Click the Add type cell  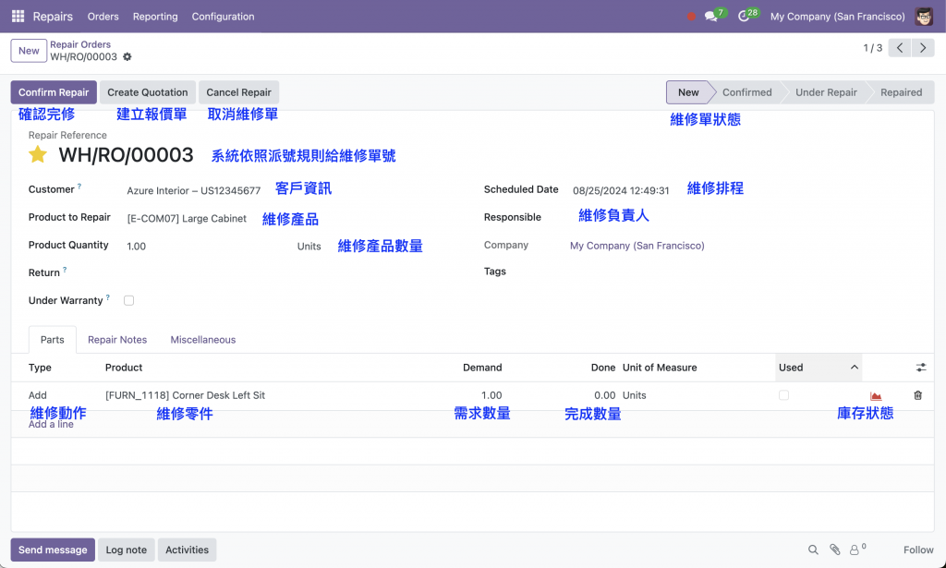pyautogui.click(x=37, y=395)
